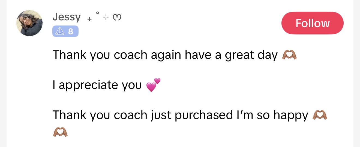This screenshot has height=147, width=360.
Task: Open Jessy's profile picture
Action: coord(29,23)
